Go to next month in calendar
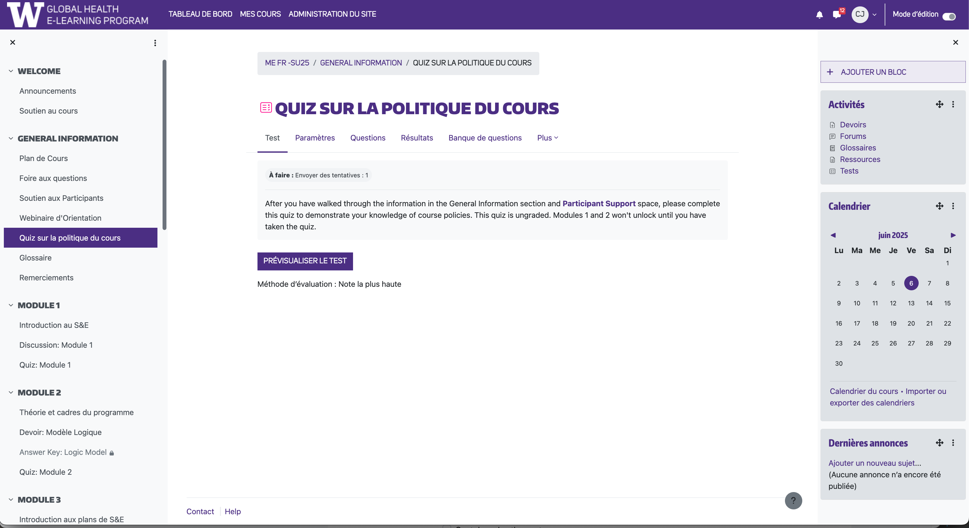The height and width of the screenshot is (528, 969). 953,235
